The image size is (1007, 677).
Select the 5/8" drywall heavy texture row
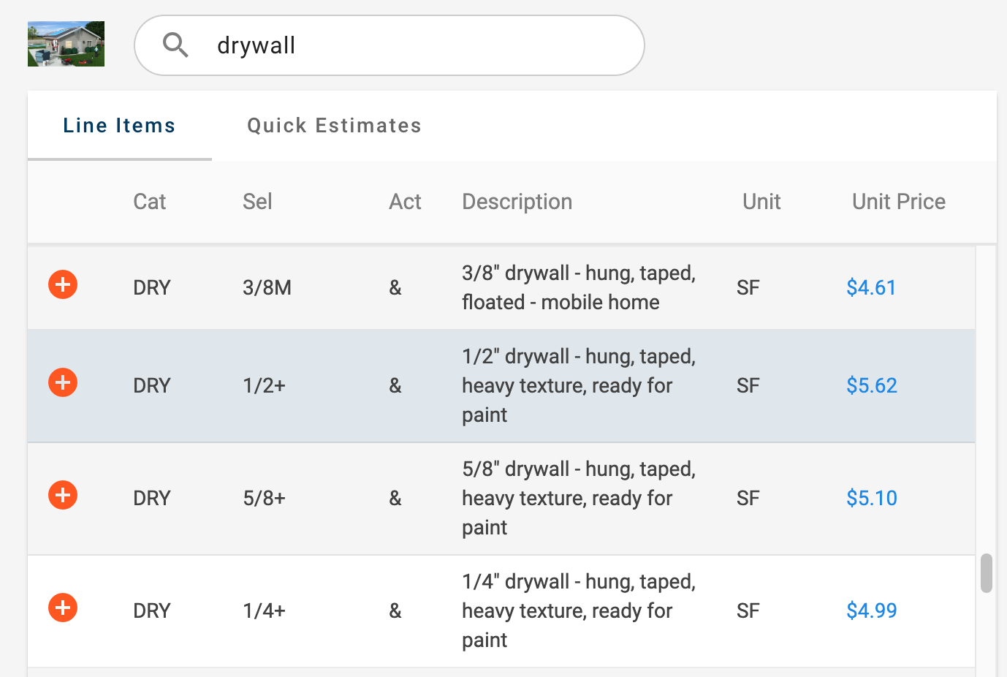tap(501, 499)
